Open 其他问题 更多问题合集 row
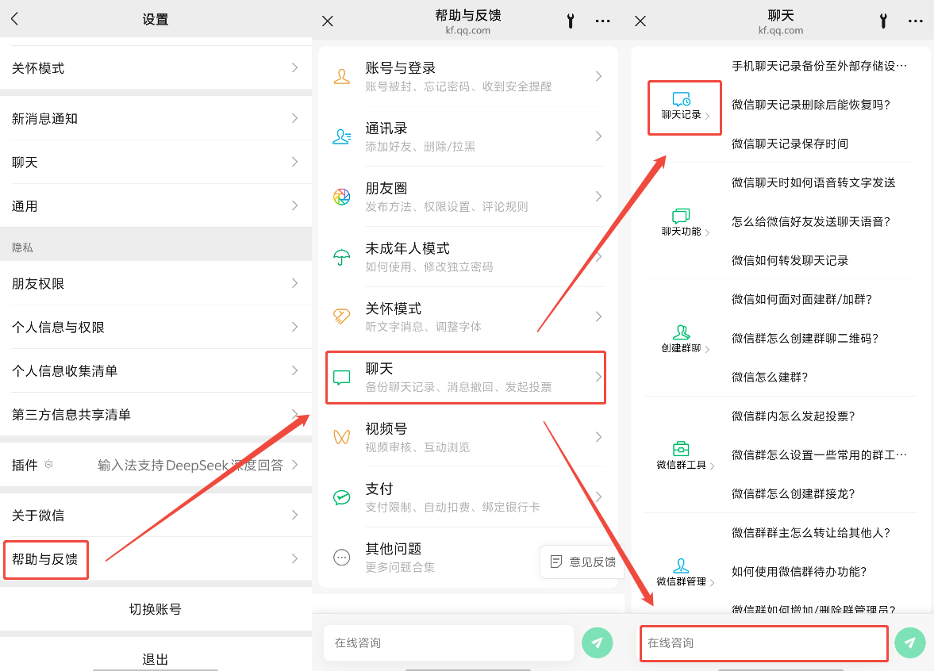934x671 pixels. [x=467, y=558]
